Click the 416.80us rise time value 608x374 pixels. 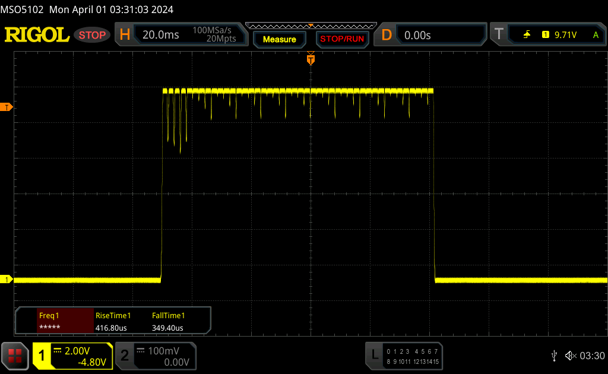[111, 328]
